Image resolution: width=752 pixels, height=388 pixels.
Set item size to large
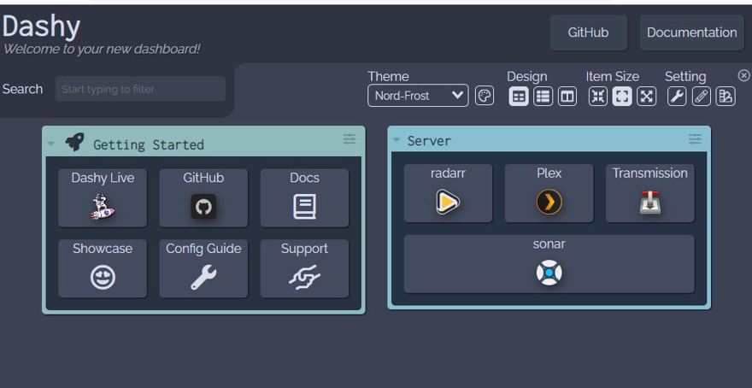pos(647,97)
